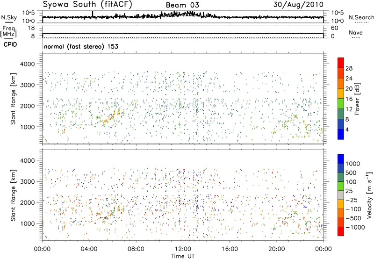Click the "Syowa South (fitACF)" plot title
The width and height of the screenshot is (374, 259).
coord(87,5)
